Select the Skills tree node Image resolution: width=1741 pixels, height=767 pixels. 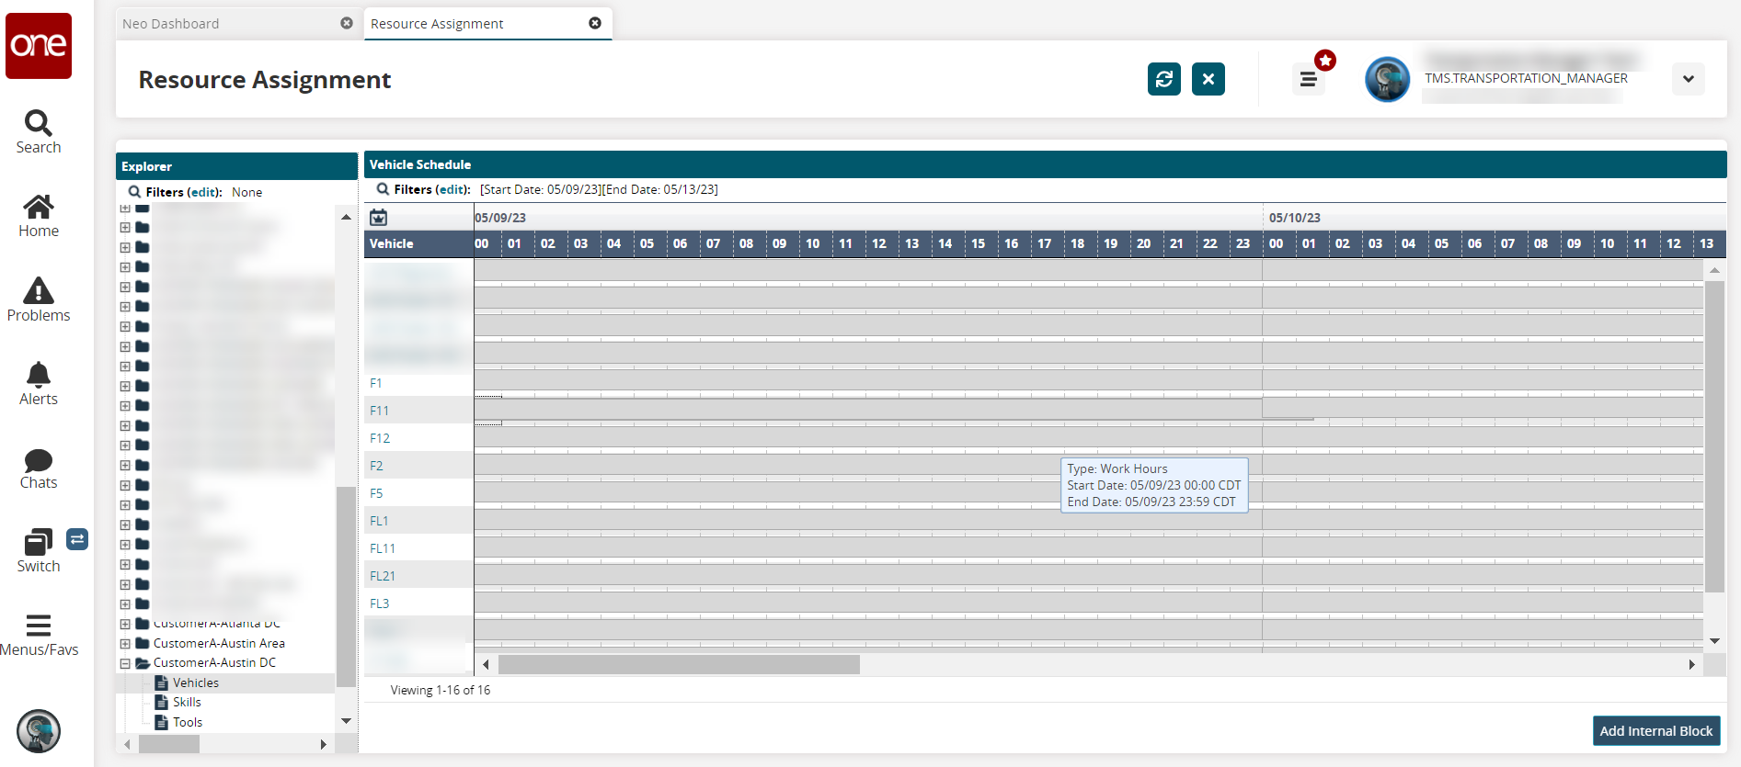[x=187, y=703]
